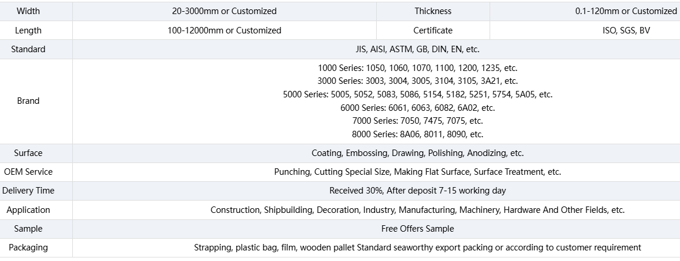Select the 20-3000mm or Customized width value

(x=224, y=11)
